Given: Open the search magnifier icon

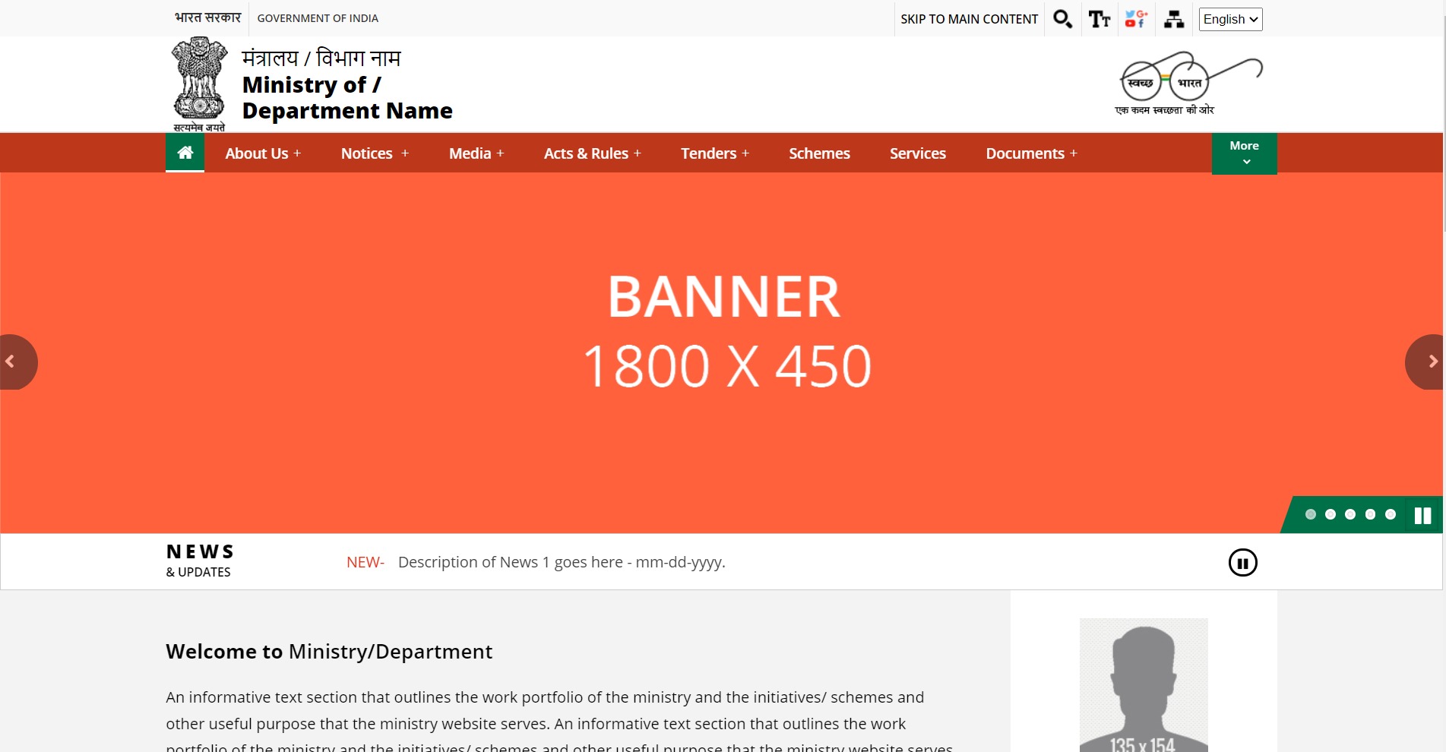Looking at the screenshot, I should point(1062,19).
